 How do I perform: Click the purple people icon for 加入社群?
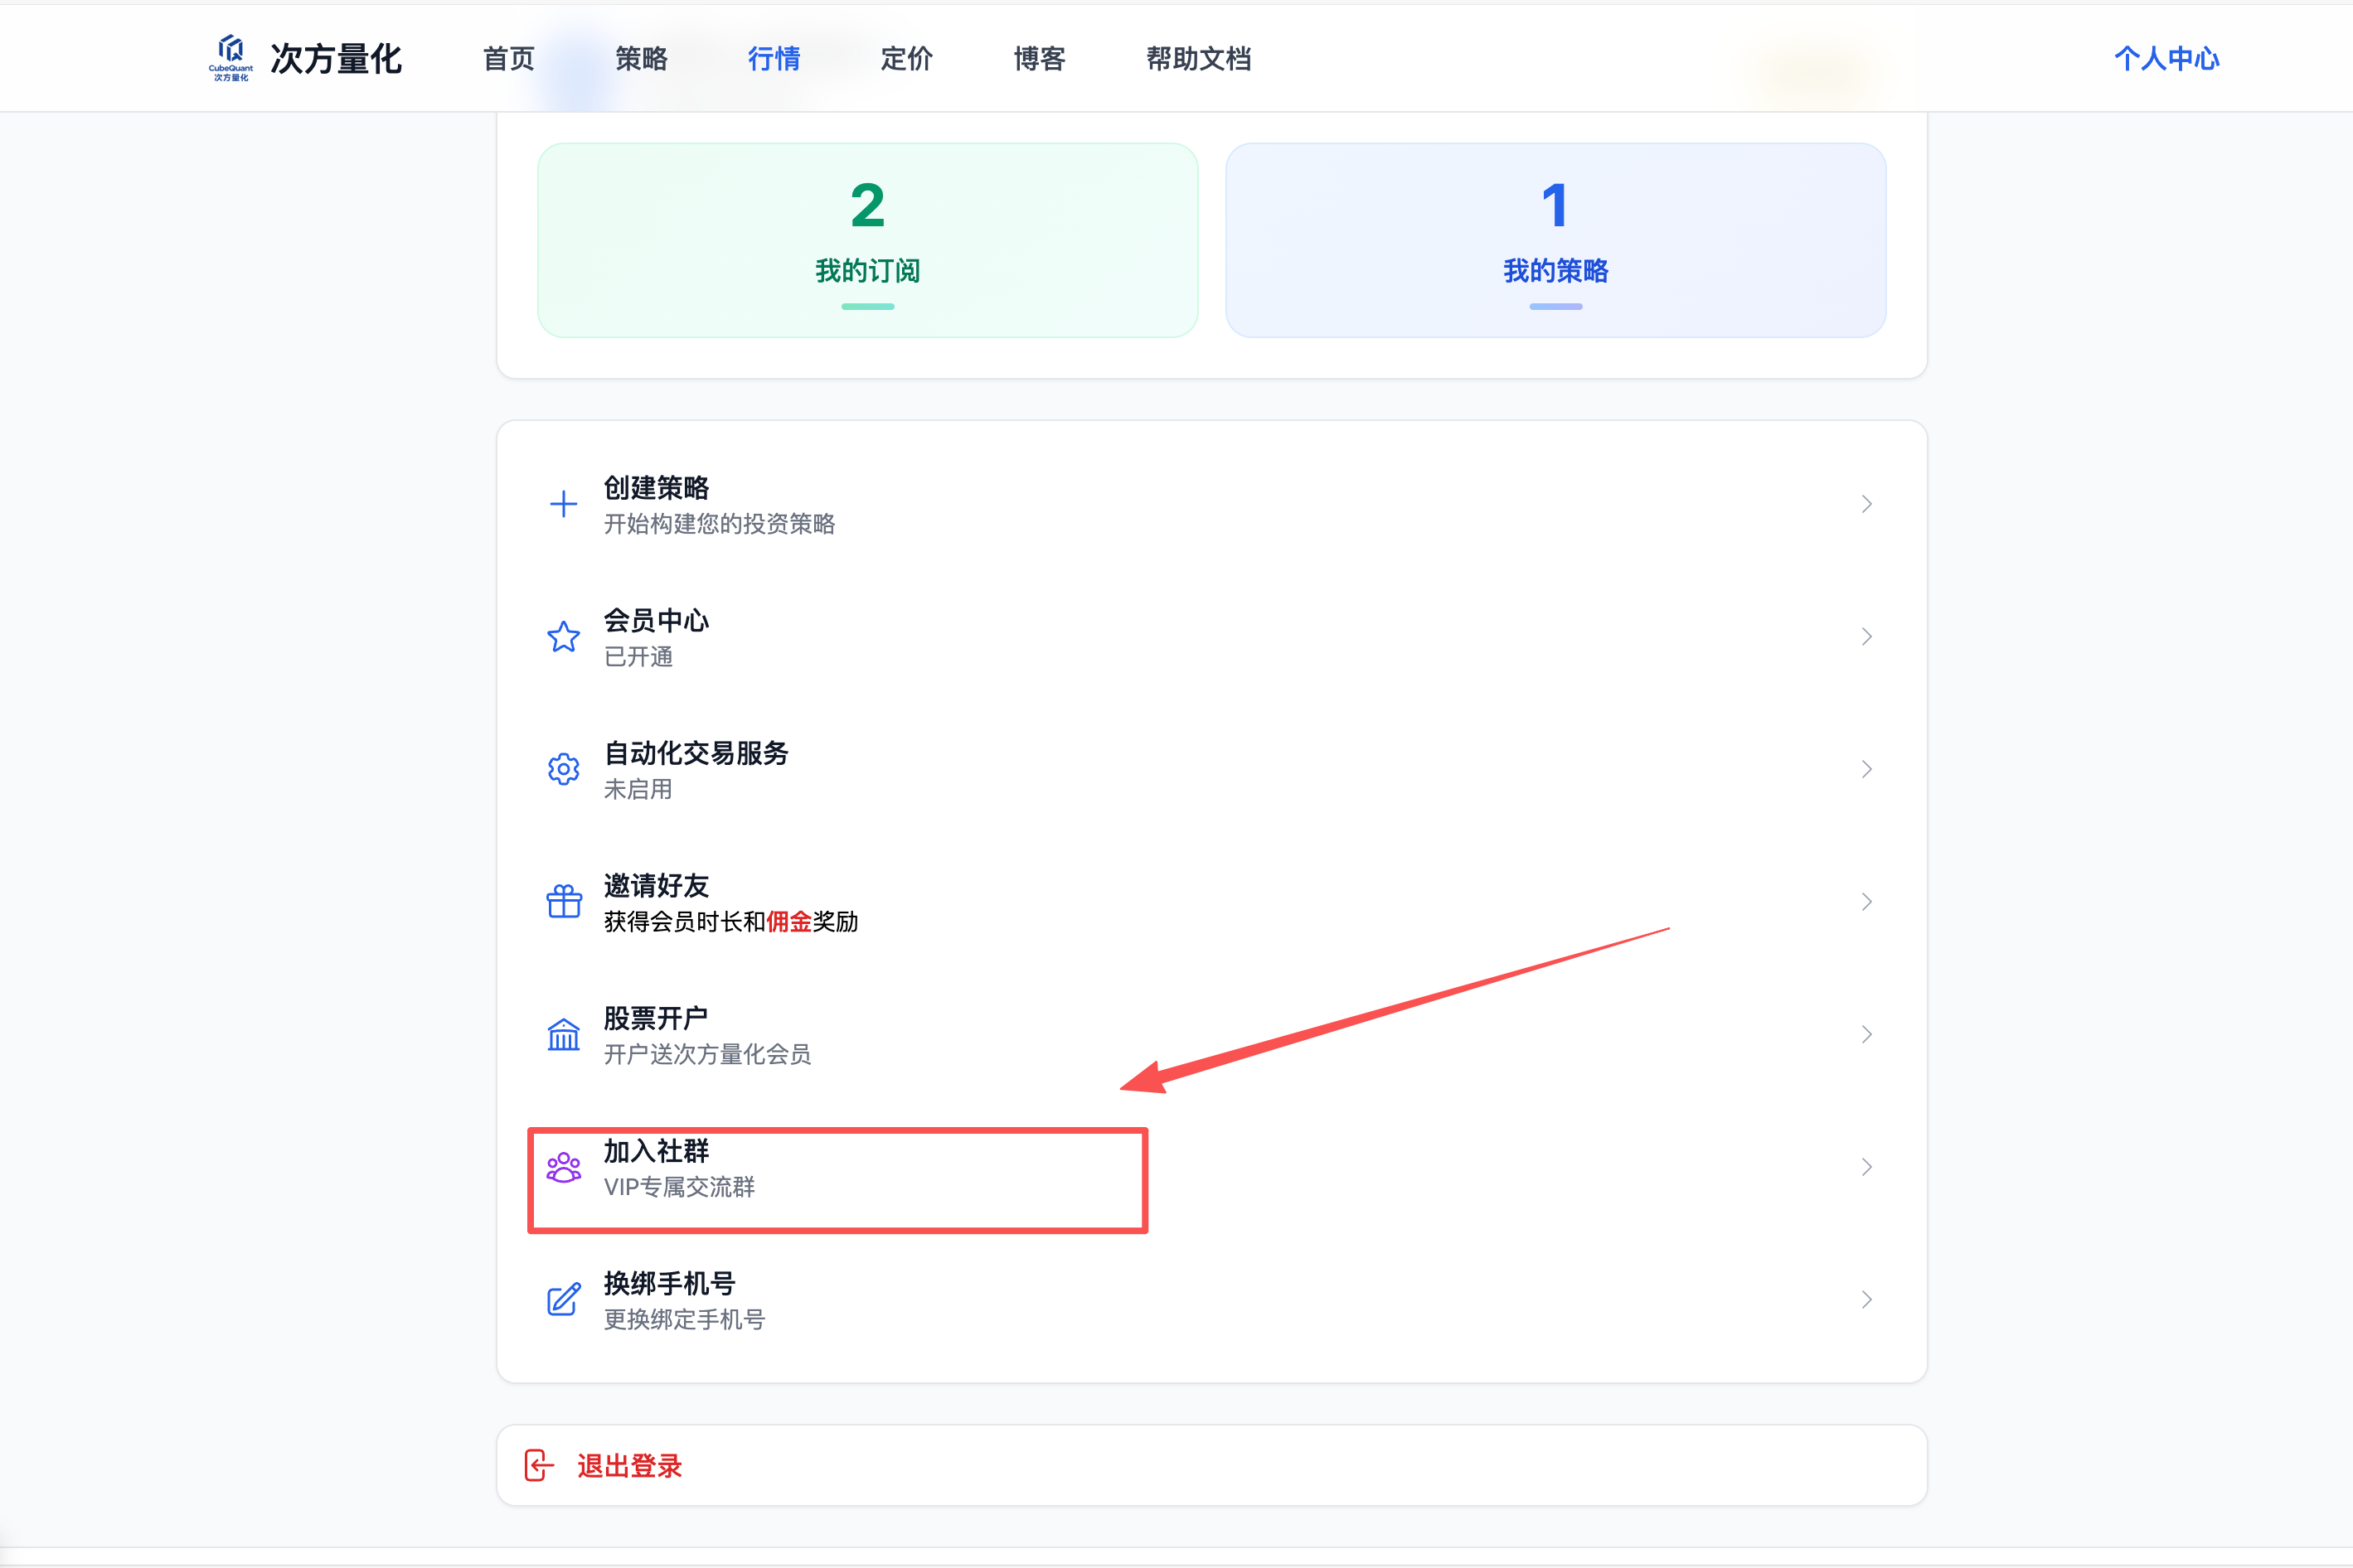pos(563,1167)
